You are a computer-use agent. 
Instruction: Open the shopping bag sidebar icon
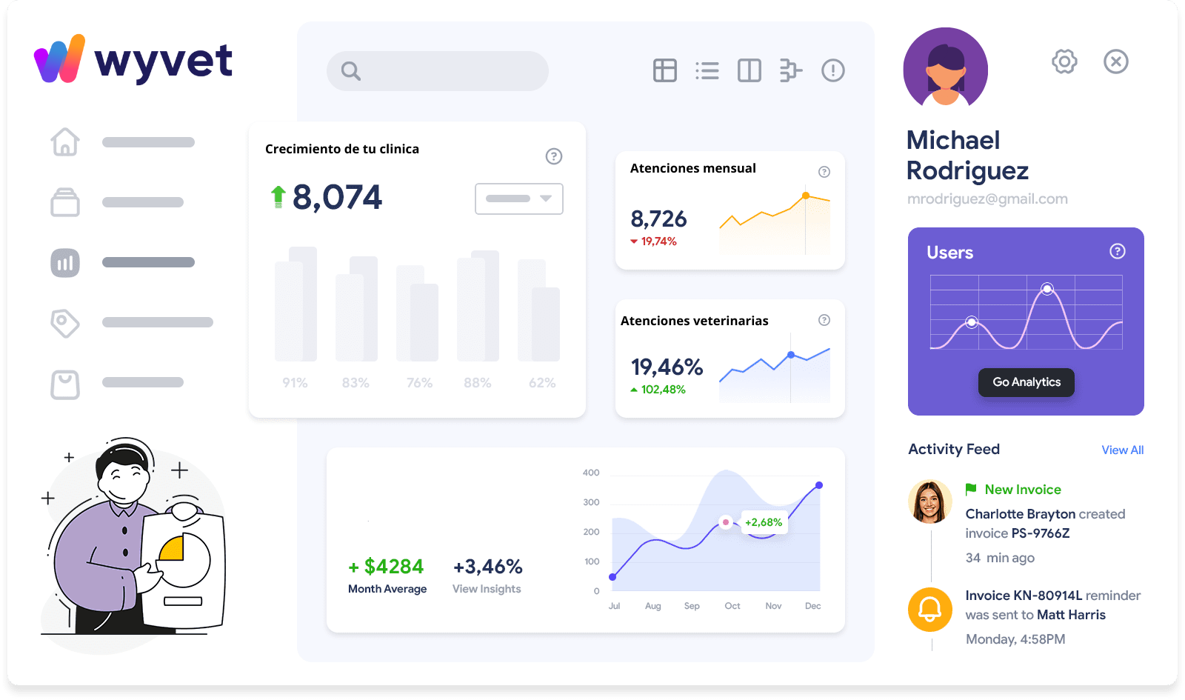click(65, 384)
